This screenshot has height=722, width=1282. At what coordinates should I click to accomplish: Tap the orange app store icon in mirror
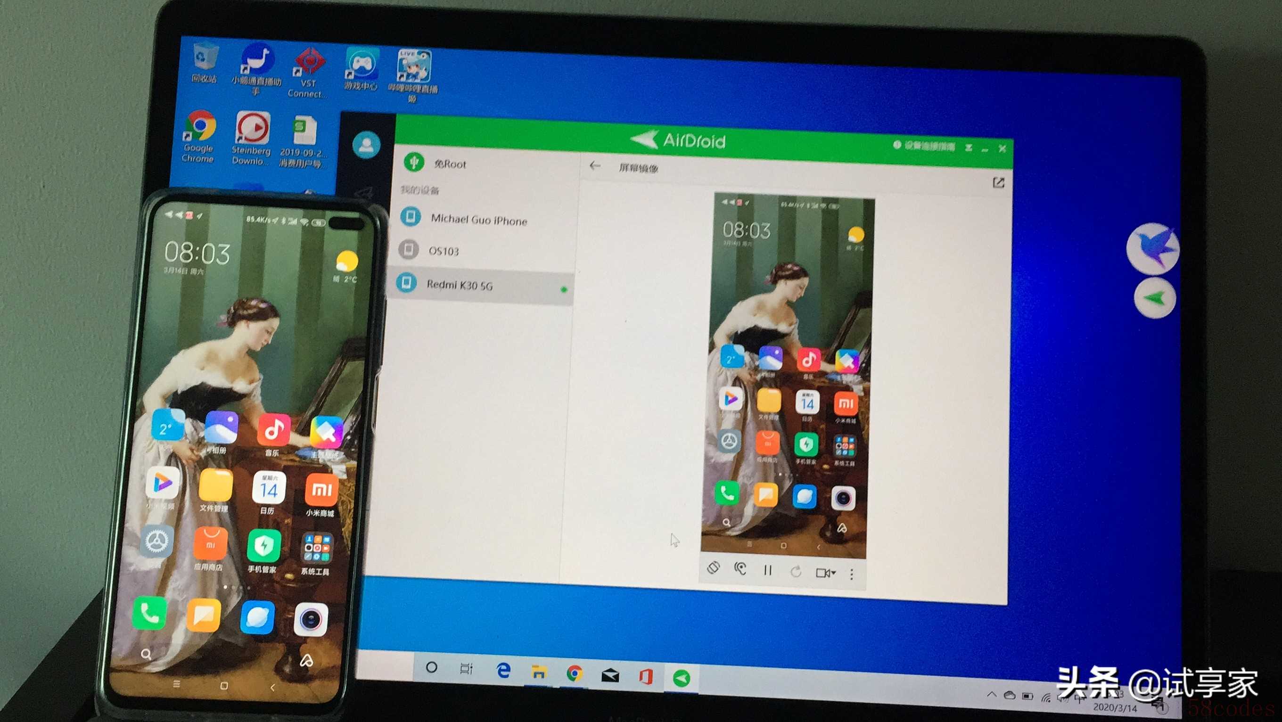click(x=767, y=443)
